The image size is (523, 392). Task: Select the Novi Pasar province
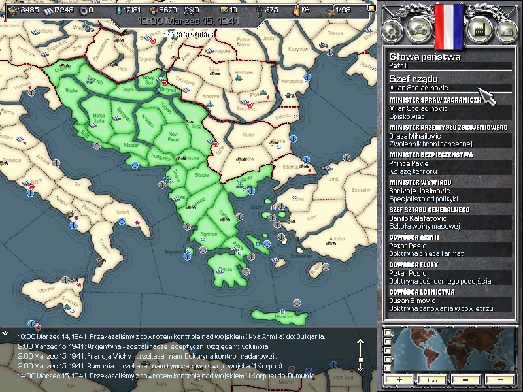pos(173,137)
